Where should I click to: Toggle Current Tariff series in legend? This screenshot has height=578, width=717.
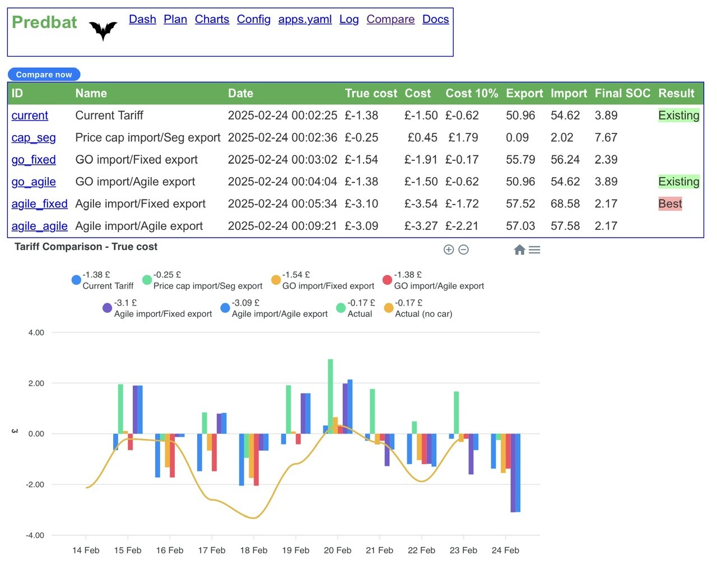point(103,280)
